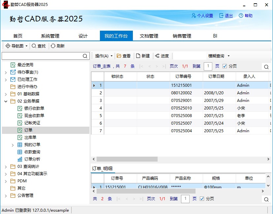The width and height of the screenshot is (273, 214).
Task: Click the 帮助 help icon
Action: coord(241,16)
